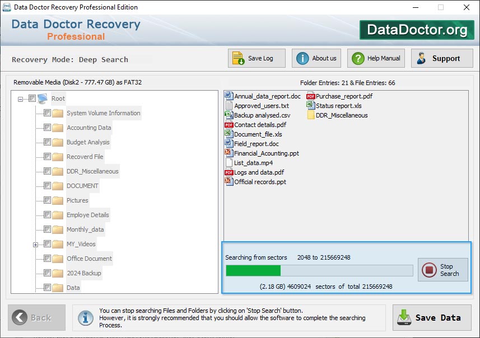
Task: Go Back to previous screen
Action: coord(37,317)
